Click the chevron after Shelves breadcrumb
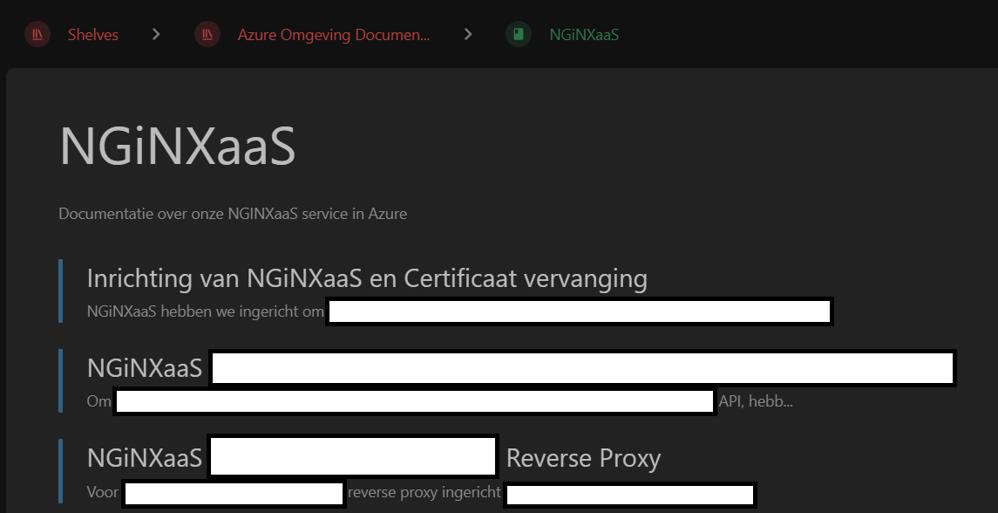 click(157, 34)
